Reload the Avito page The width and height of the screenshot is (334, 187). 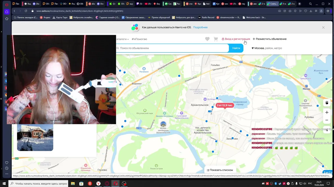[26, 11]
